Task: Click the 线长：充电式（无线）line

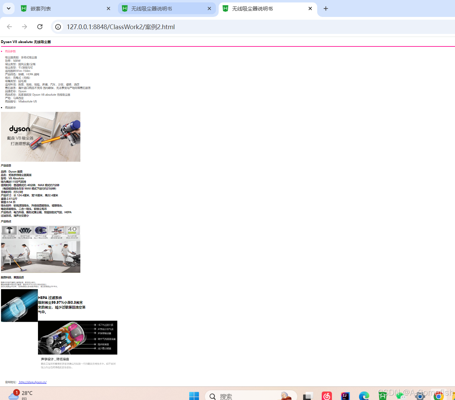Action: [x=18, y=78]
